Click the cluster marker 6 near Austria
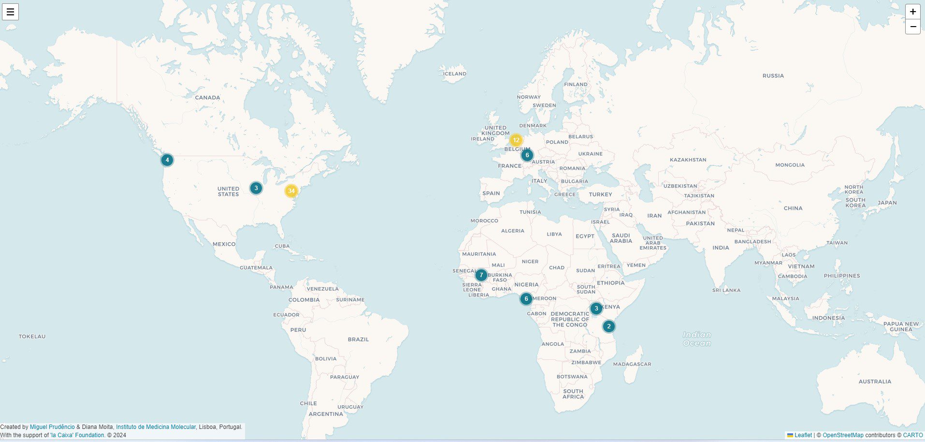Screen dimensions: 925x442 (527, 155)
